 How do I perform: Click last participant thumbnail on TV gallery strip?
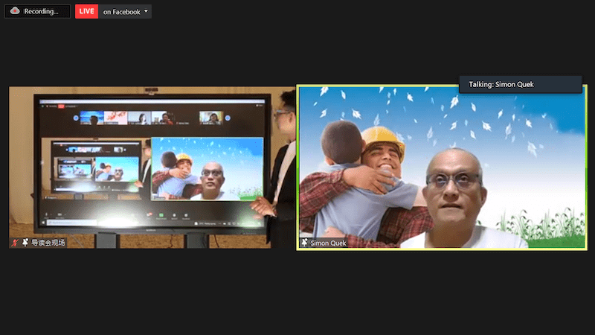(x=211, y=118)
